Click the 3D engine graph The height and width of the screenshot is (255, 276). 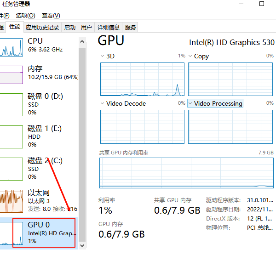(x=142, y=79)
